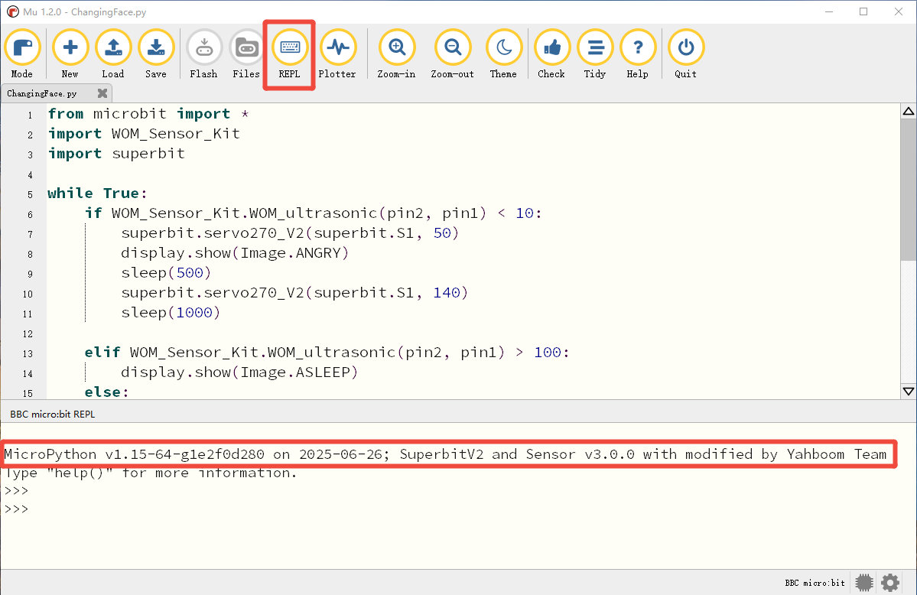Click the "display.show(Image.ANGRY)" line
The image size is (917, 595).
(235, 252)
